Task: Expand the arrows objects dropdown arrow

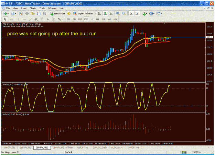Action: coord(62,19)
